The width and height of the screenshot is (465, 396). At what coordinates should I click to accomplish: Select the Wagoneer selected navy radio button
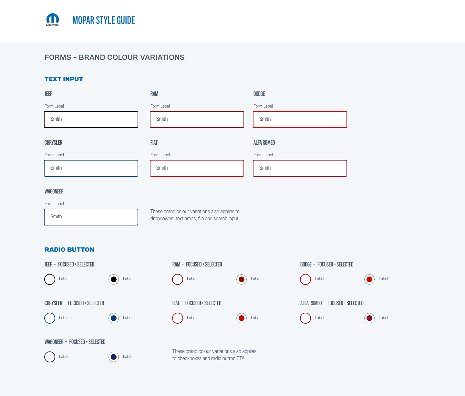[x=114, y=357]
